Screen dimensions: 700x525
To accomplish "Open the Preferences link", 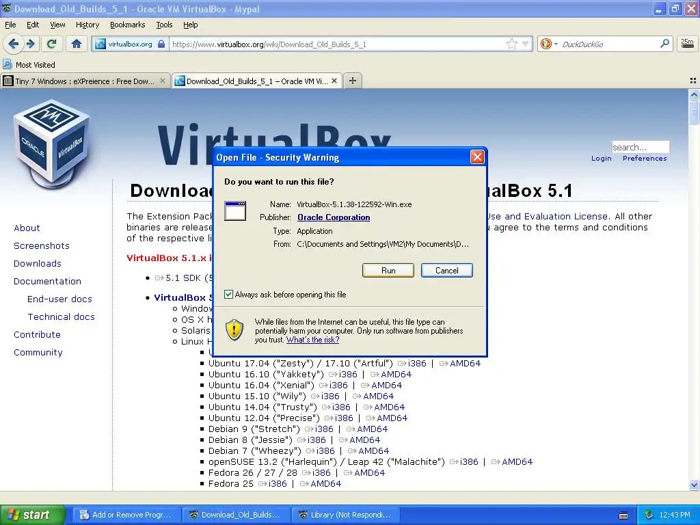I will pyautogui.click(x=644, y=158).
